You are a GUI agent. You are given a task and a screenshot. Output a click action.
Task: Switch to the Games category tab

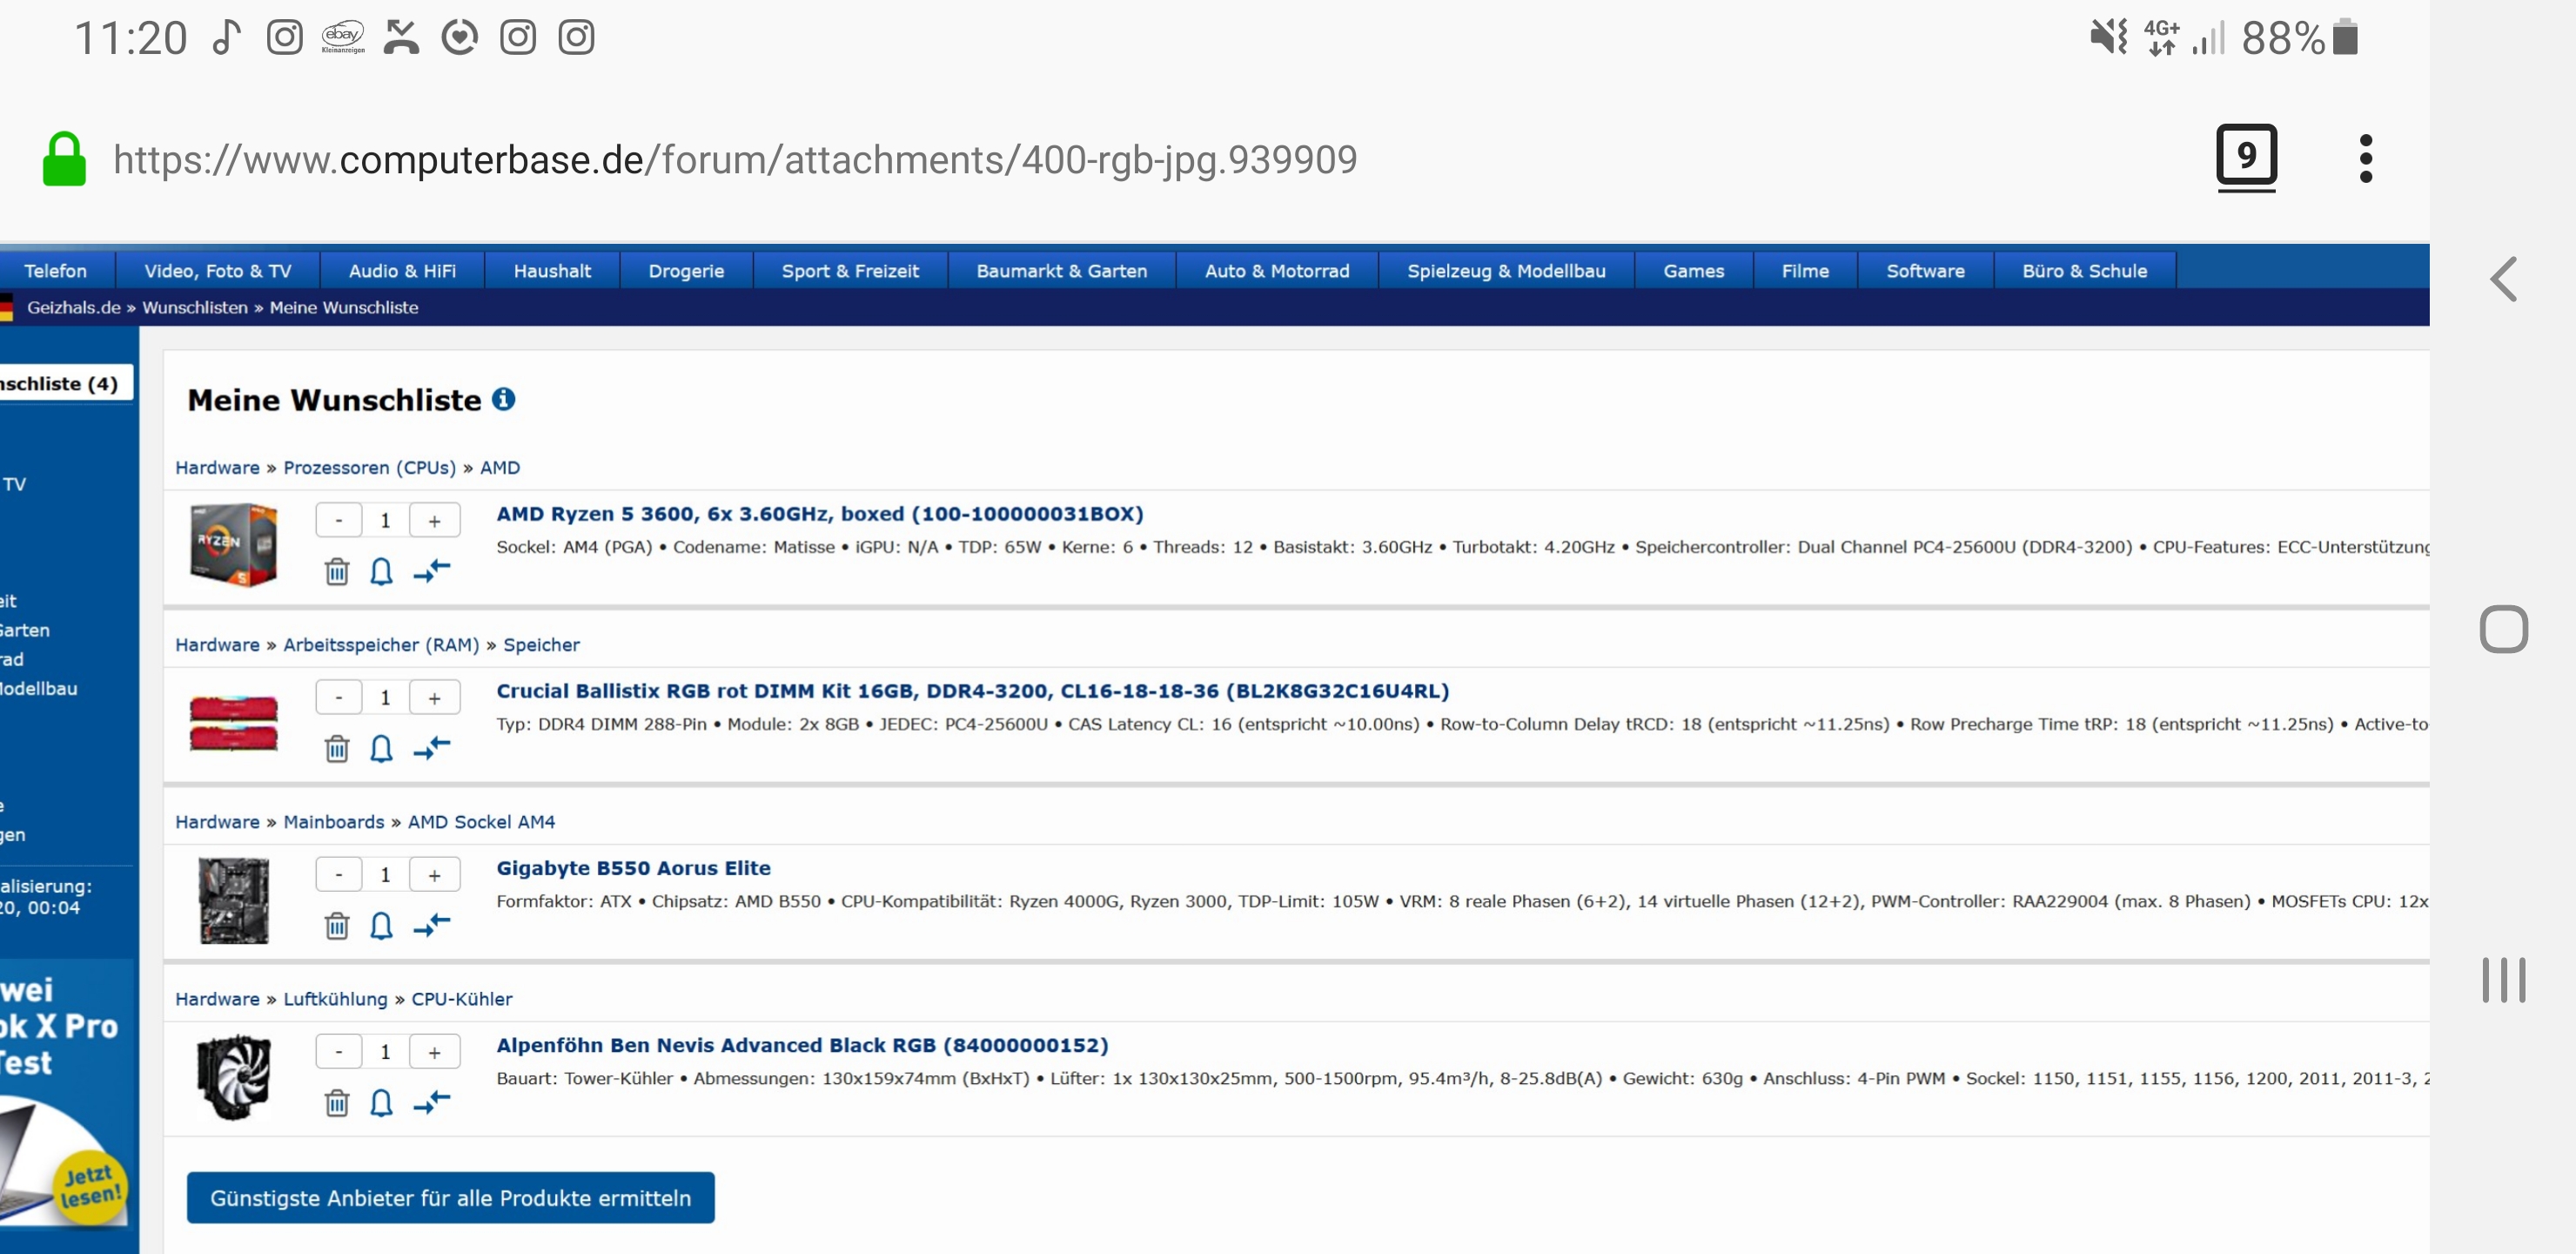tap(1693, 270)
